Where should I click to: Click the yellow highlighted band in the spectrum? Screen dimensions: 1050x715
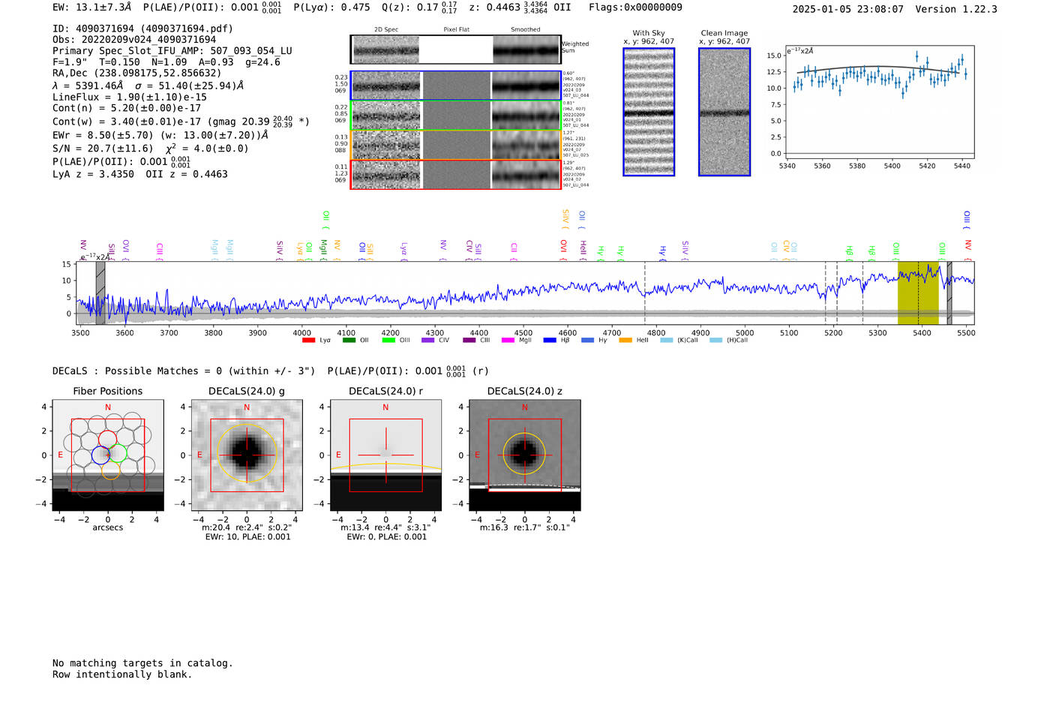point(918,293)
